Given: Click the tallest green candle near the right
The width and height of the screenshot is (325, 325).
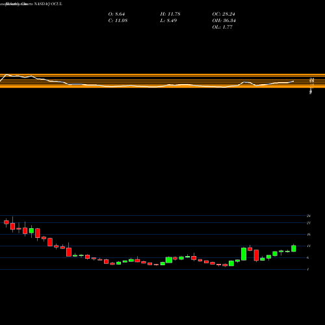Looking at the screenshot, I should pos(244,254).
